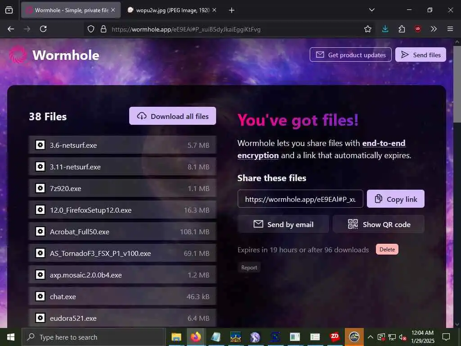Click the file icon beside 7z920.exe
This screenshot has height=346, width=461.
click(x=40, y=188)
